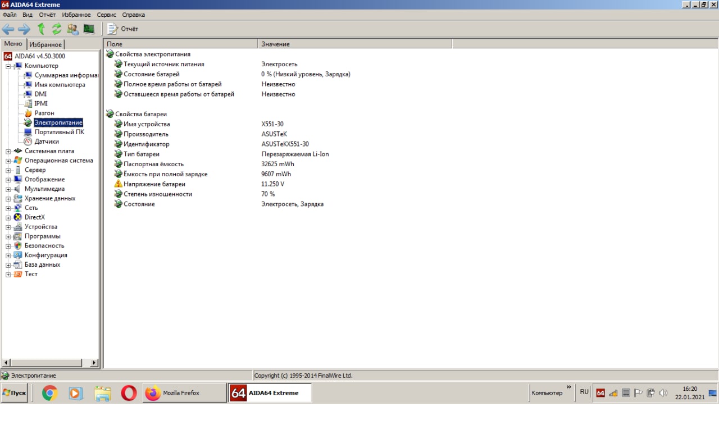Click the RU language indicator
Screen dimensions: 719x425
(x=584, y=392)
